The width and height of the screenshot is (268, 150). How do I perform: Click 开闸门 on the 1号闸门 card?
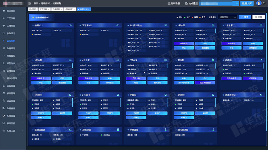[x=41, y=113]
